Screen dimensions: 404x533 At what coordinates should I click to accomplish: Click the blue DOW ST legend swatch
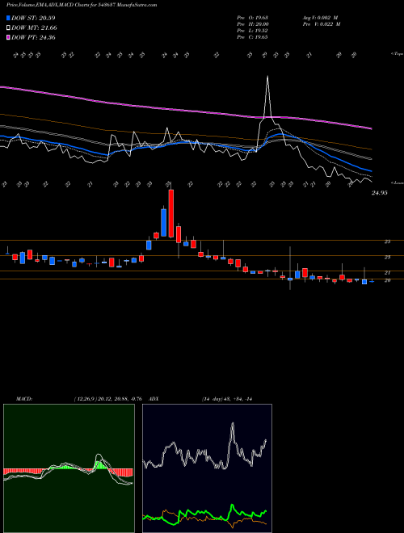coord(8,18)
